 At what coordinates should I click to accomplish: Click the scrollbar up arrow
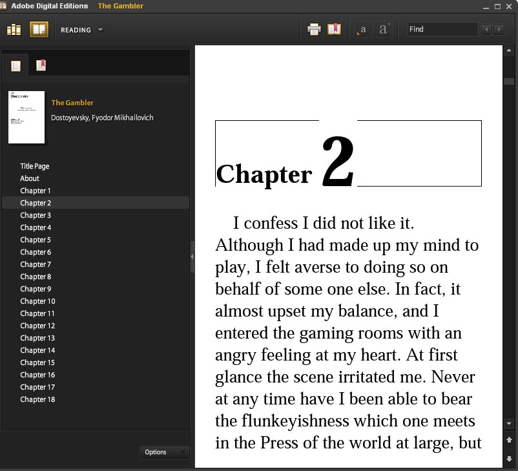pyautogui.click(x=509, y=50)
